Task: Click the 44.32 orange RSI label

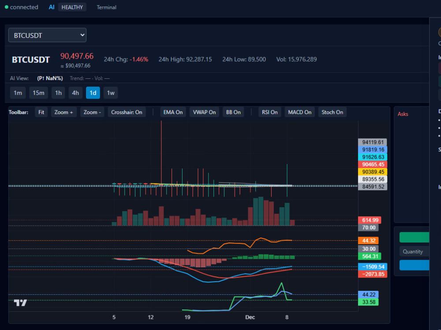Action: click(x=368, y=241)
